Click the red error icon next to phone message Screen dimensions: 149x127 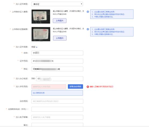[x=88, y=87]
